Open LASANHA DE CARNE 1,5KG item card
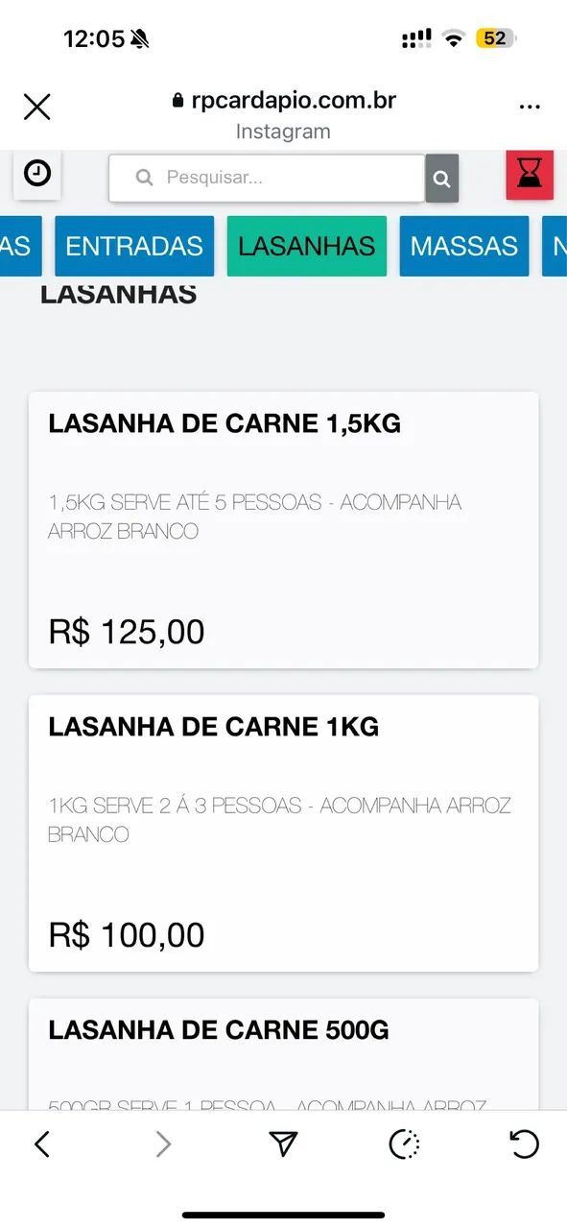Image resolution: width=567 pixels, height=1229 pixels. 283,528
